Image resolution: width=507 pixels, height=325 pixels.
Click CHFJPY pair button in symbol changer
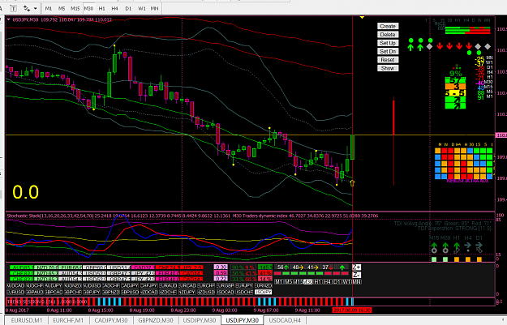148,285
